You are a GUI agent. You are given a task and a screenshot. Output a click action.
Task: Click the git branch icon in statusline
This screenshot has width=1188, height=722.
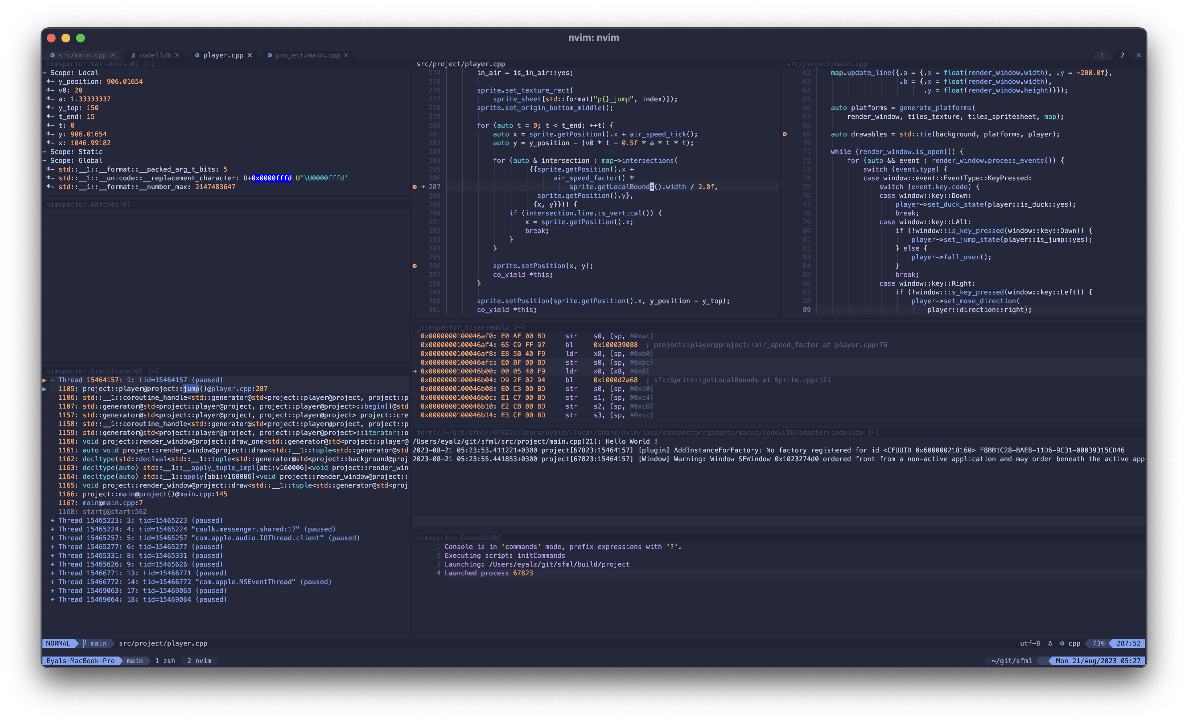point(84,643)
